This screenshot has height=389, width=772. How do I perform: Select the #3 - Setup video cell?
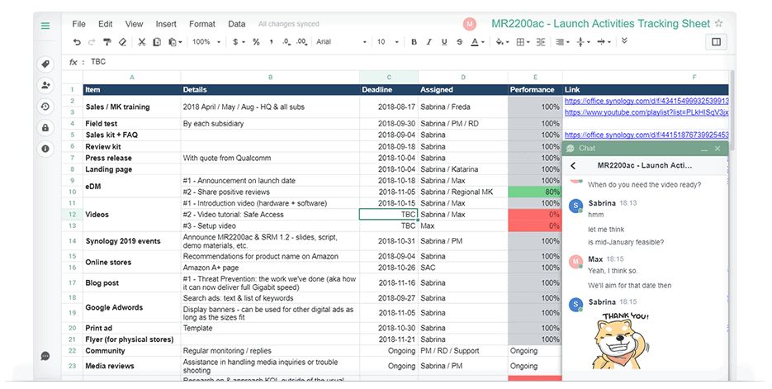click(270, 226)
